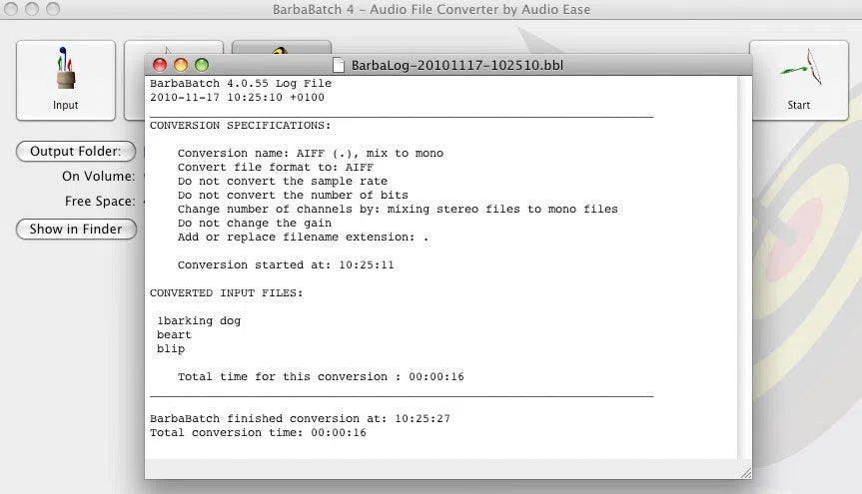The width and height of the screenshot is (862, 494).
Task: Click the partly covered toolbar button above log window
Action: click(281, 47)
